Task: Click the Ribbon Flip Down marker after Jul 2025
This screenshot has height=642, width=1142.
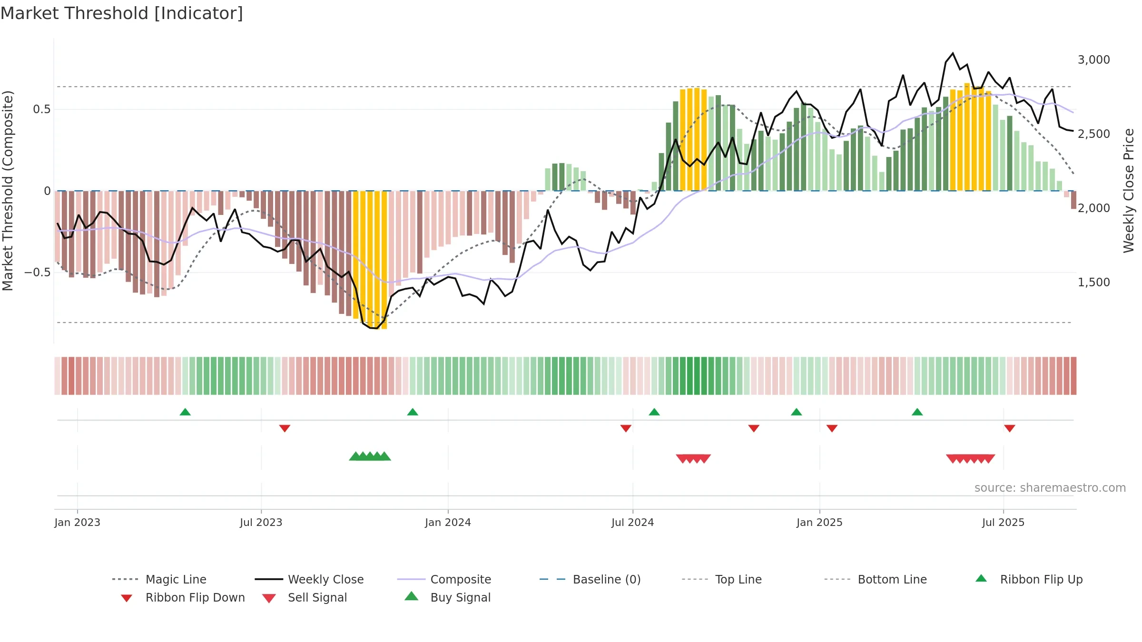Action: click(1010, 428)
